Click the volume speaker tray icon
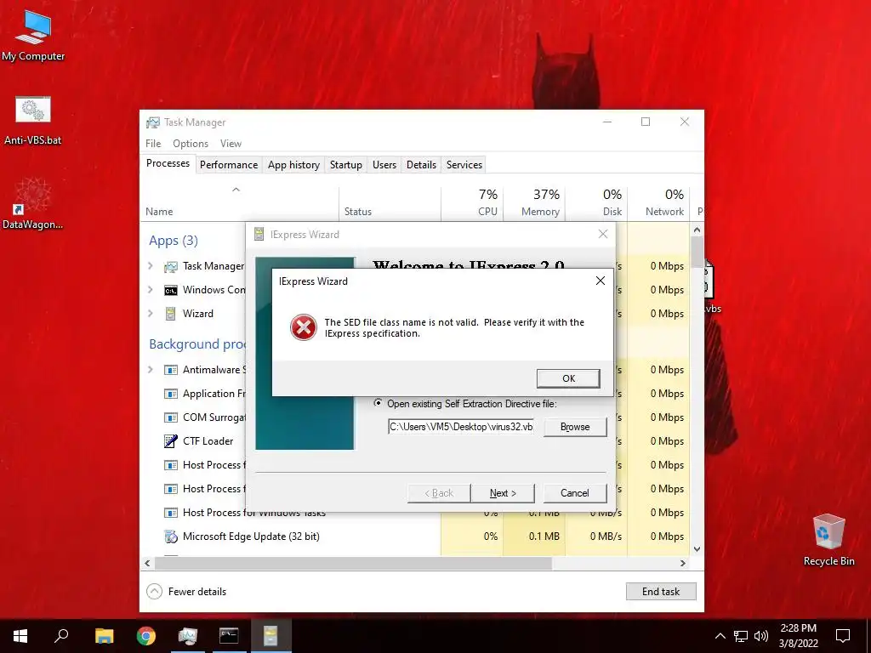Screen dimensions: 871x653 [x=761, y=636]
